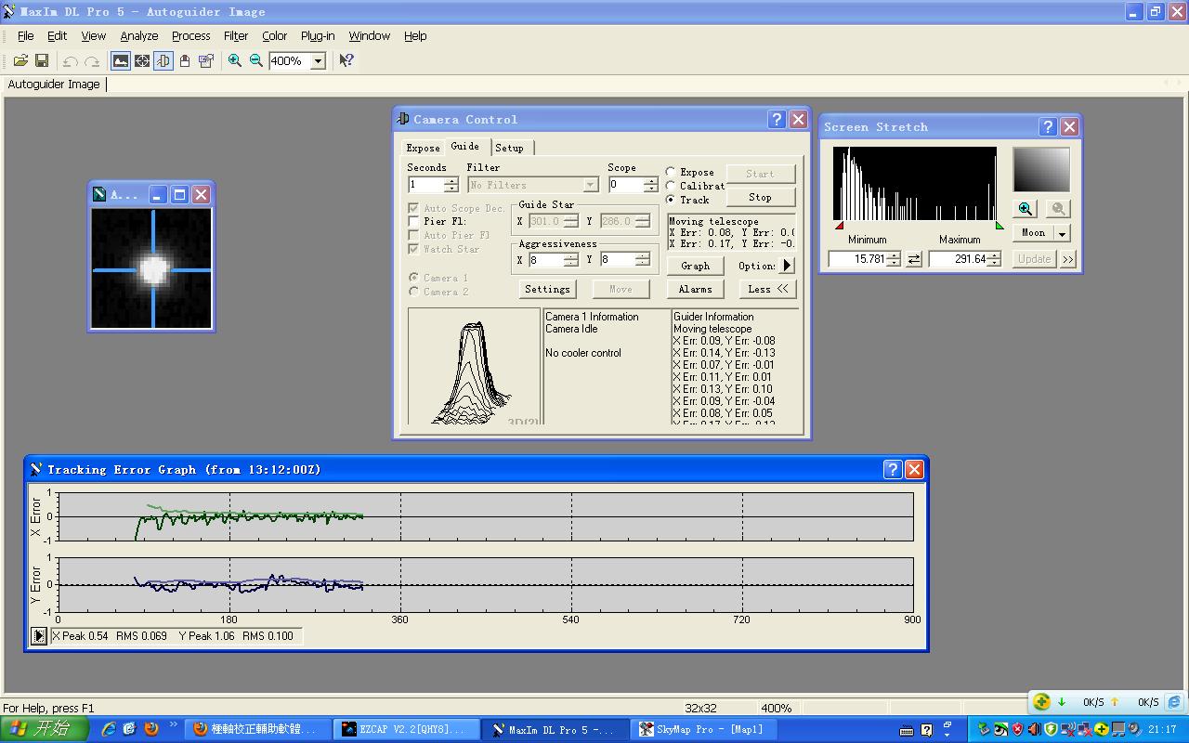Collapse Camera Control with Less <<

pyautogui.click(x=768, y=289)
